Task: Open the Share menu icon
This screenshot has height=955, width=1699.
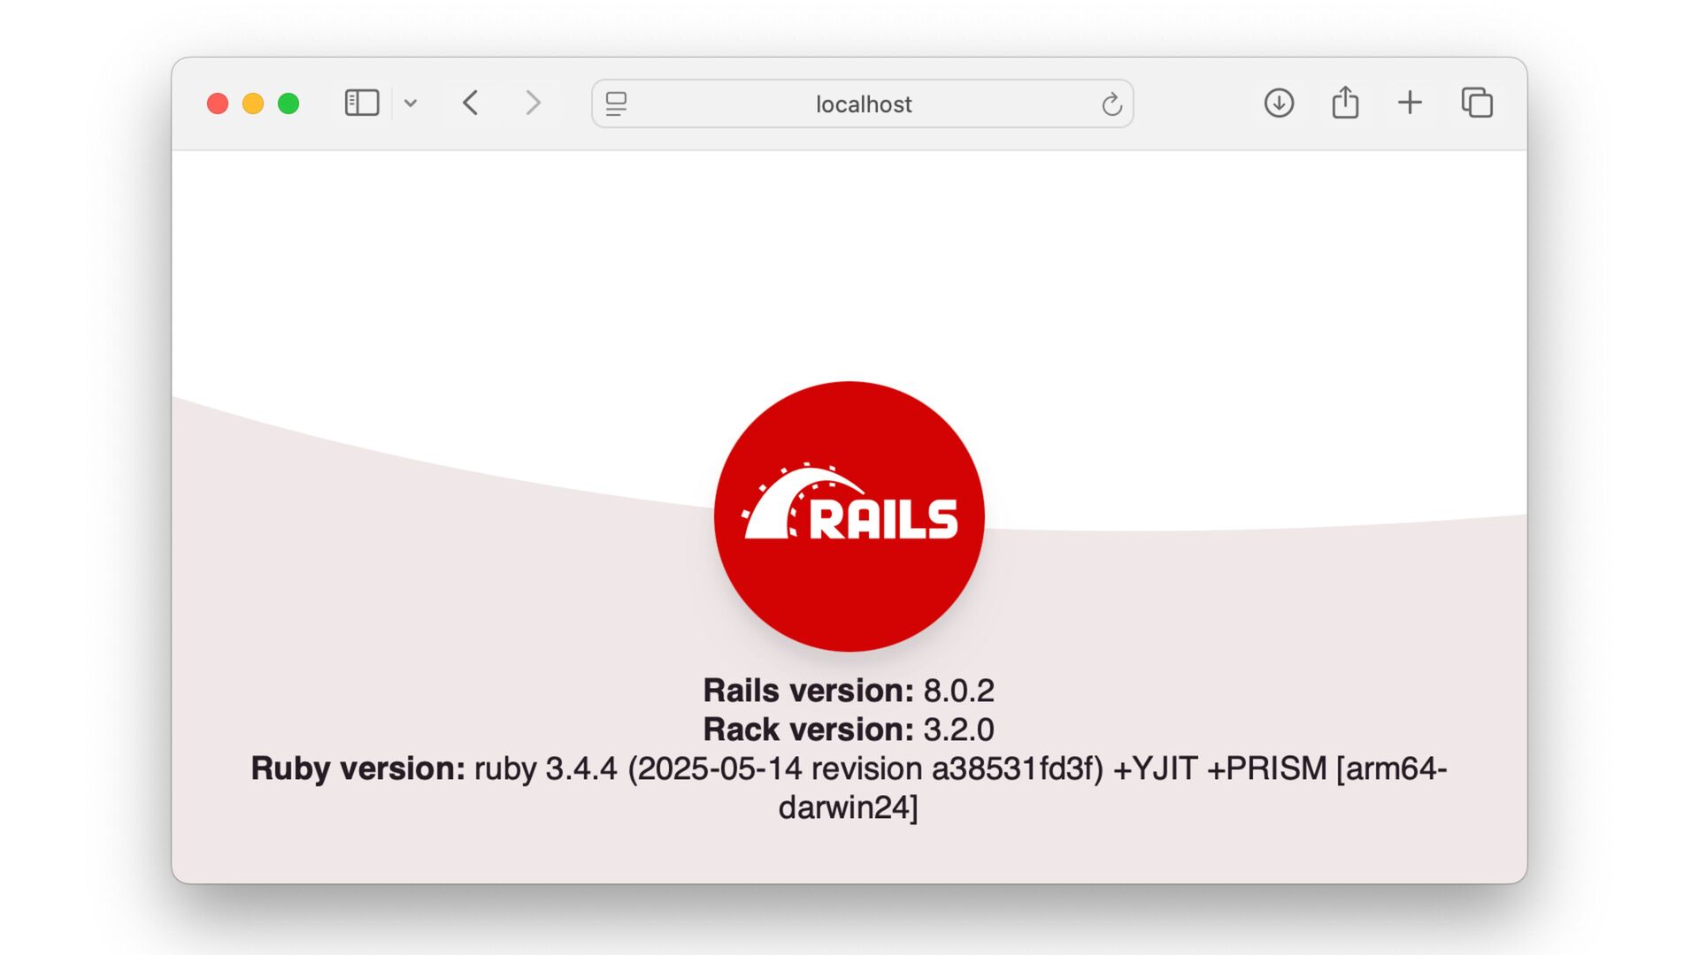Action: pyautogui.click(x=1345, y=103)
